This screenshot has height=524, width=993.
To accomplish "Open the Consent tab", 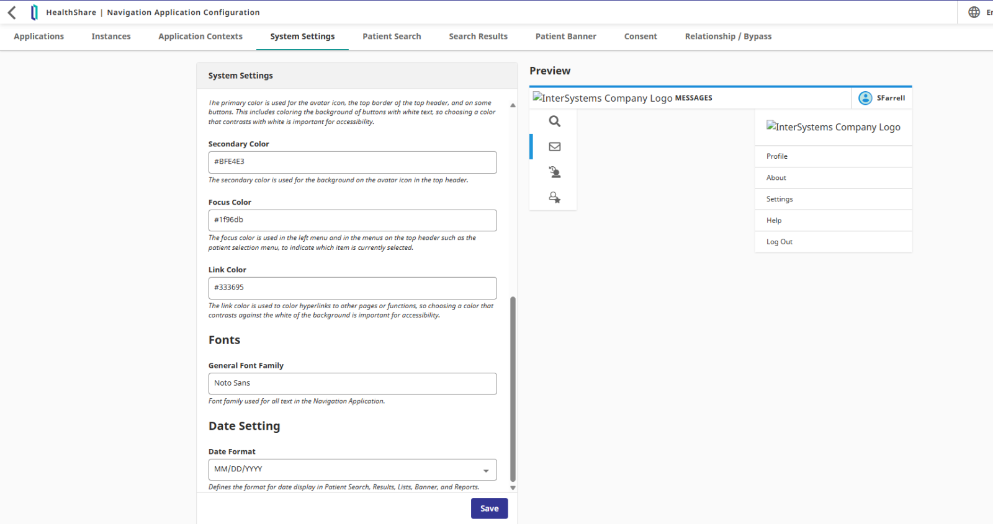I will (640, 37).
